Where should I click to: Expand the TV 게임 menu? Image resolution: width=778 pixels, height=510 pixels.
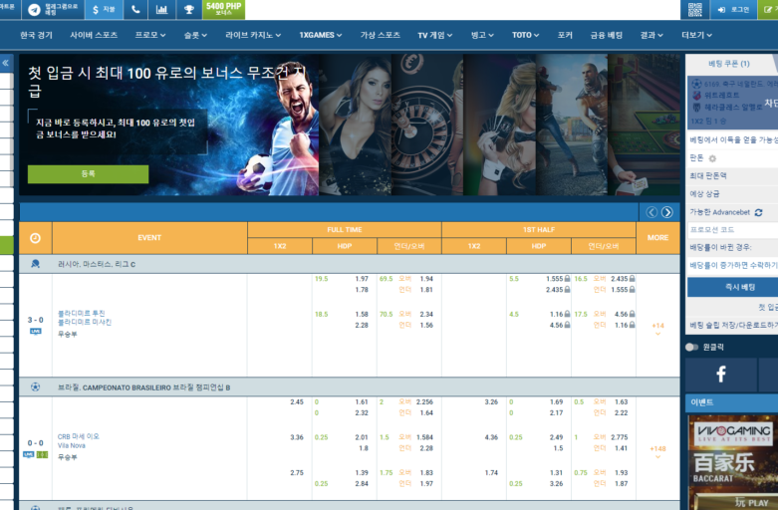point(435,35)
